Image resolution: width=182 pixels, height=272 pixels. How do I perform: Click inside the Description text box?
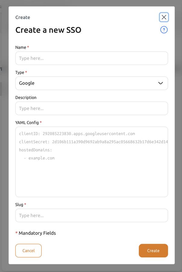(x=91, y=108)
